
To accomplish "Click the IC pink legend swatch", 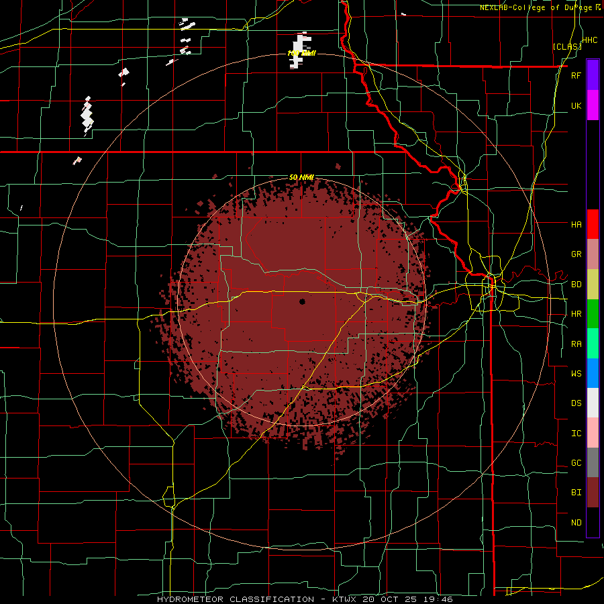I will [593, 433].
